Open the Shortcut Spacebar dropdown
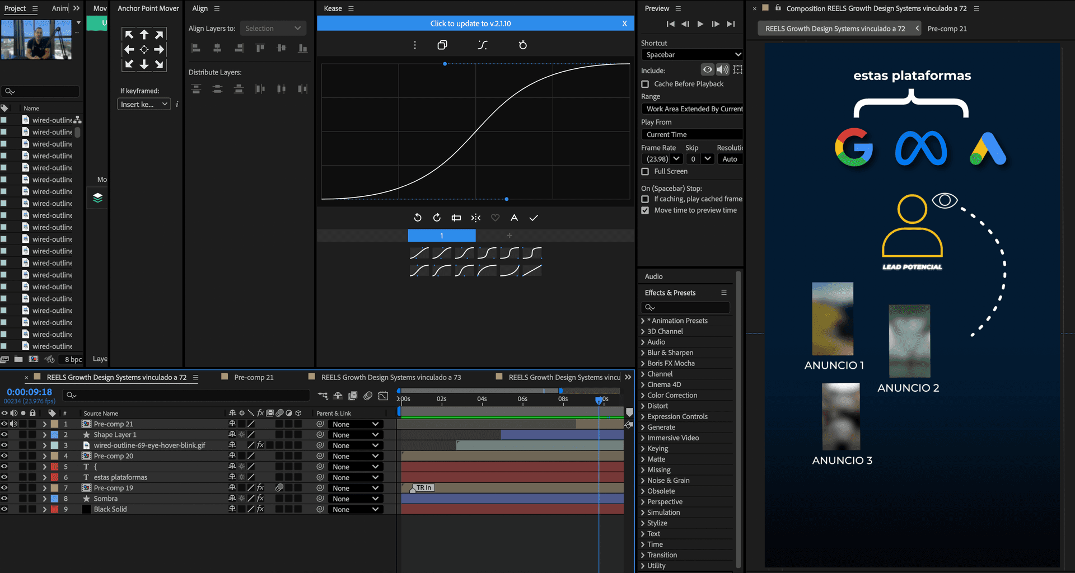The width and height of the screenshot is (1075, 573). pos(691,55)
